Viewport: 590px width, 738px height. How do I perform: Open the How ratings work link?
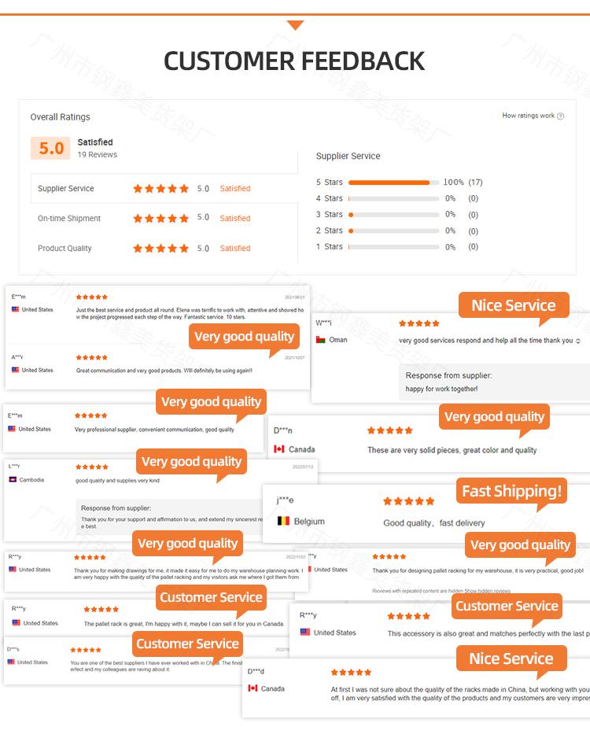[529, 116]
